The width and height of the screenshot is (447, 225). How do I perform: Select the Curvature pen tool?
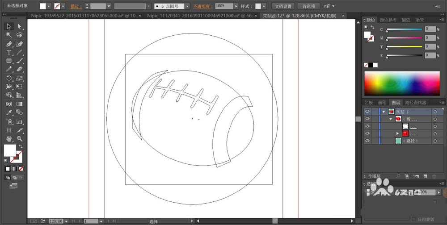(19, 44)
